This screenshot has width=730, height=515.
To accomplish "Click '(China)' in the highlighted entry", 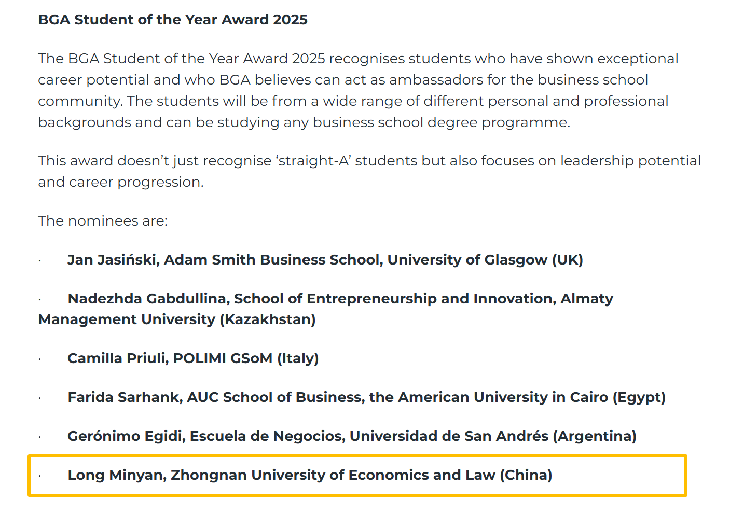I will [x=526, y=475].
